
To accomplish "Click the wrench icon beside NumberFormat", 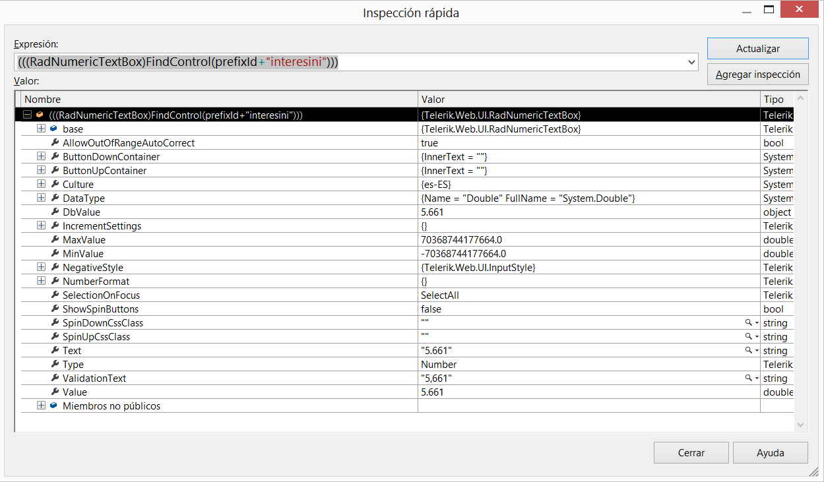I will pyautogui.click(x=55, y=281).
